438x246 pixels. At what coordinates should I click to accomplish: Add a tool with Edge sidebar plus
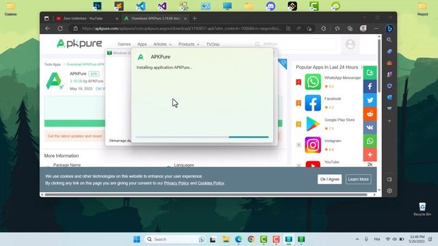[x=389, y=121]
